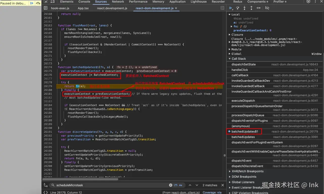324x194 pixels.
Task: Open DevTools settings gear
Action: pos(308,2)
